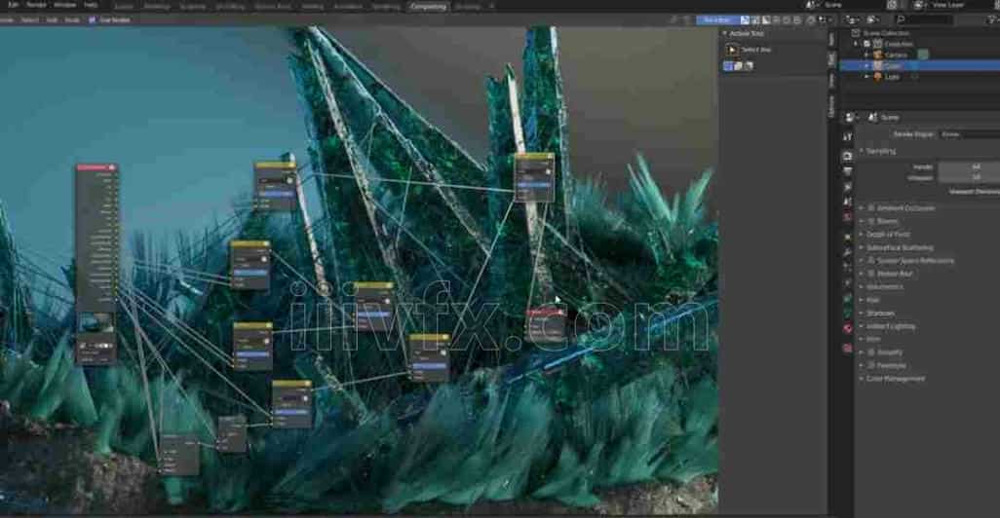Click the View Layer icon in top bar
This screenshot has width=1000, height=518.
919,5
